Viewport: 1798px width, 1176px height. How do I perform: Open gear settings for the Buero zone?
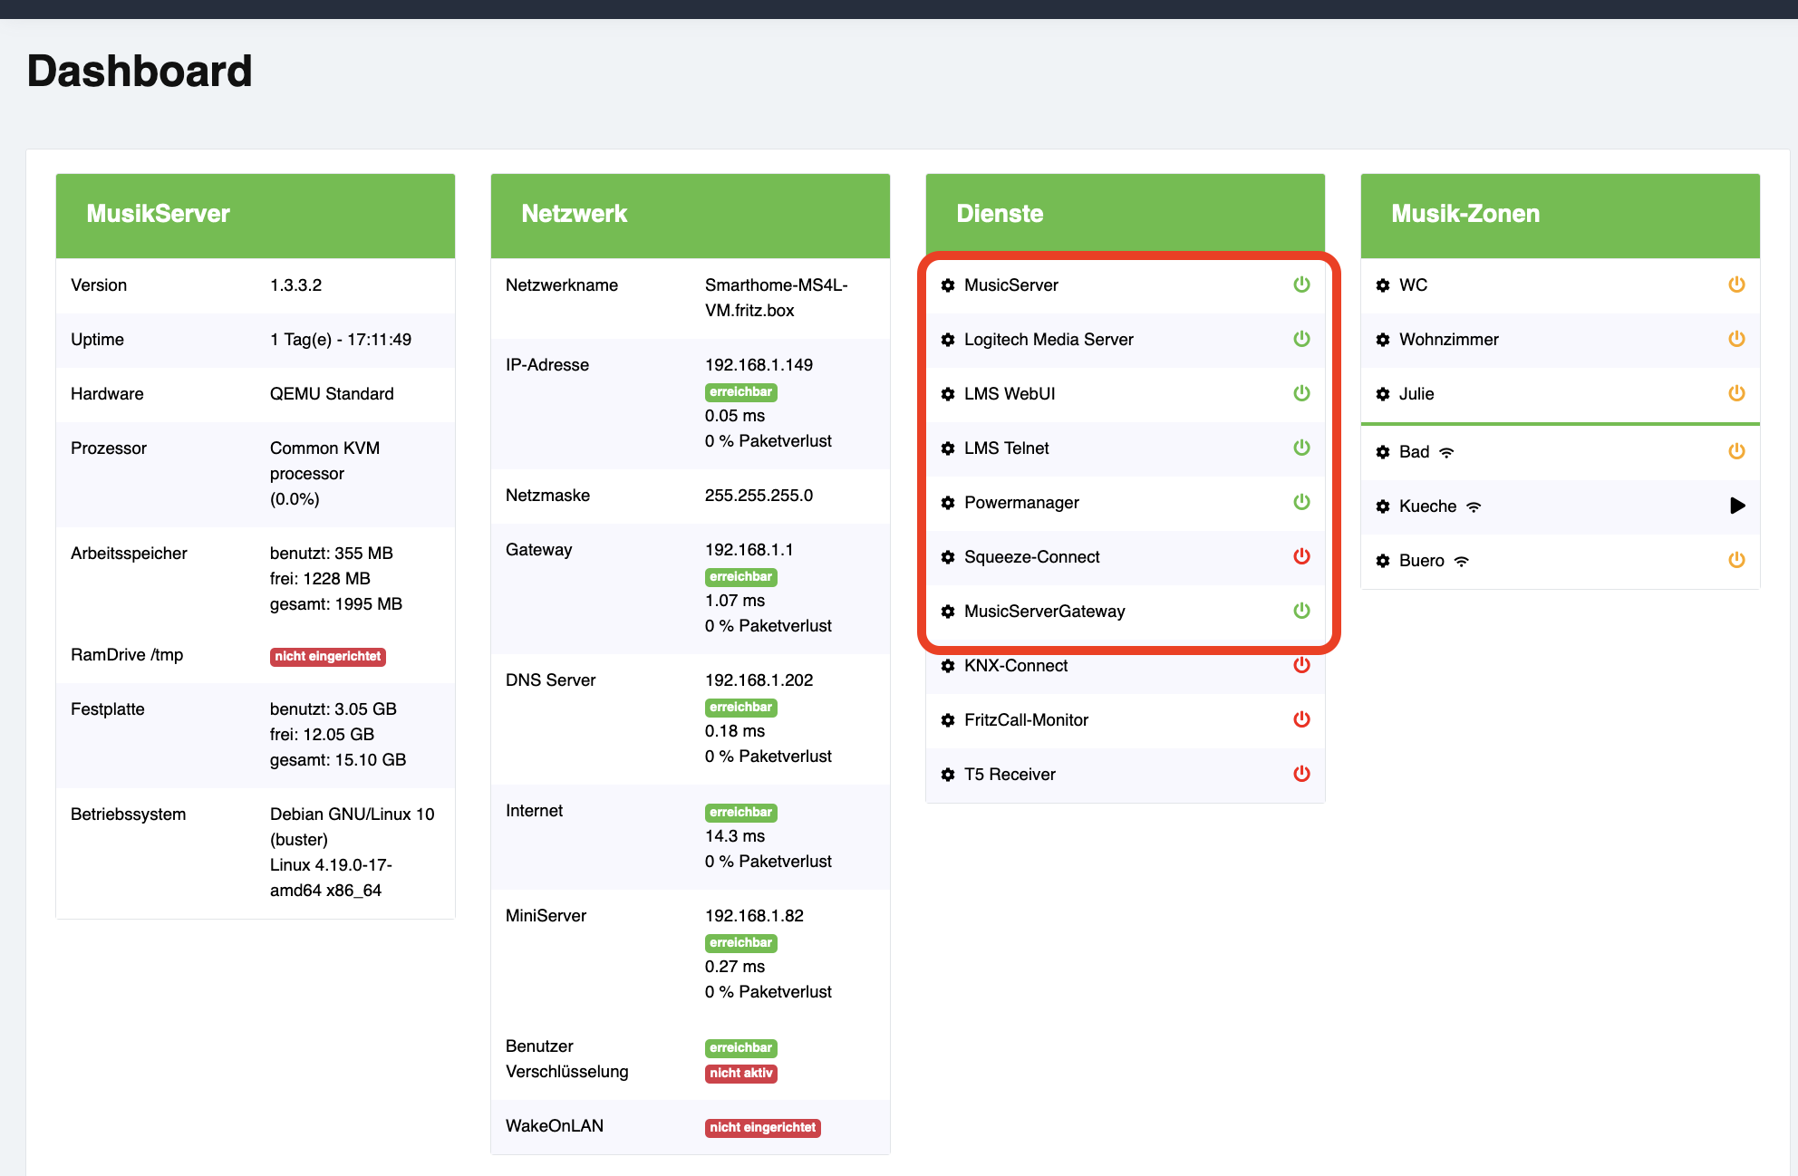(x=1383, y=561)
